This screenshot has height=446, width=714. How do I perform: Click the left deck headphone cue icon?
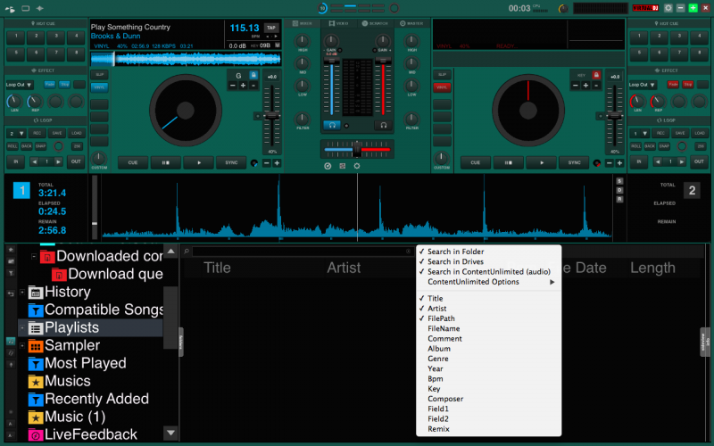(331, 126)
